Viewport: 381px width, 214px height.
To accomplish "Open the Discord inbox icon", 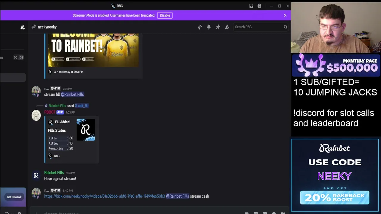I will [x=251, y=6].
